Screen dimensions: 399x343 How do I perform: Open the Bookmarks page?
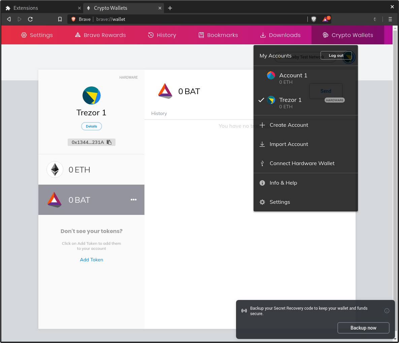[x=218, y=35]
